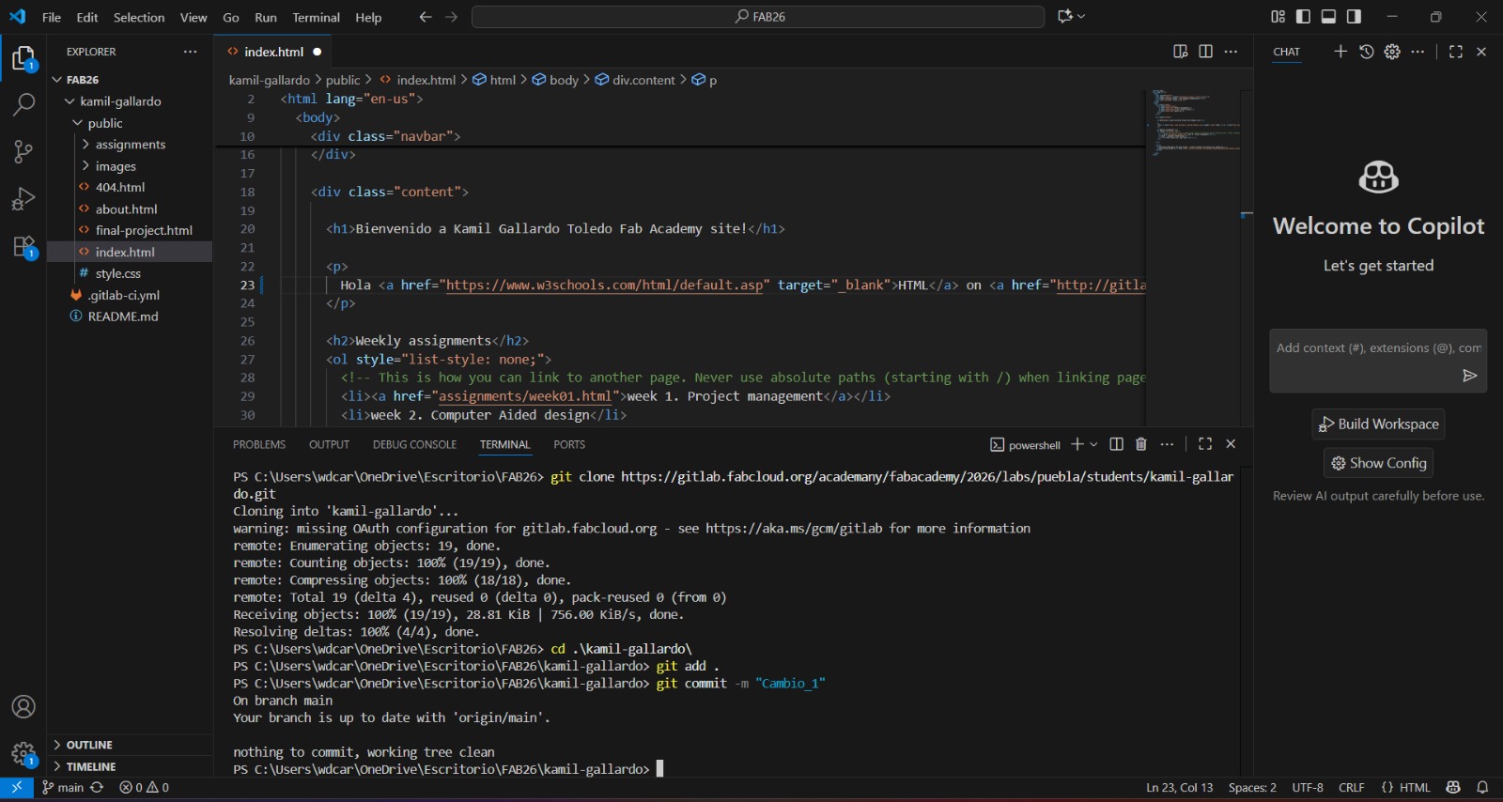Go back in navigation history

click(426, 17)
